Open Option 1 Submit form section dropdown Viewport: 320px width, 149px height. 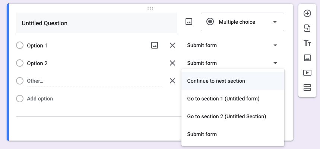[x=232, y=45]
